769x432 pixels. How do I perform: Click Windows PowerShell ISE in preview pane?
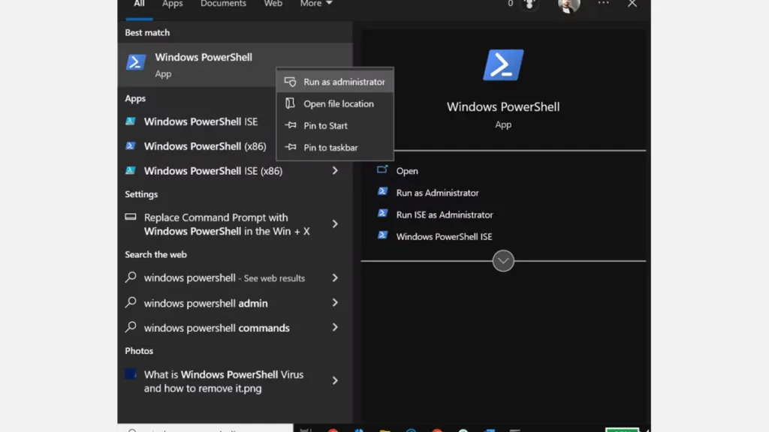444,236
